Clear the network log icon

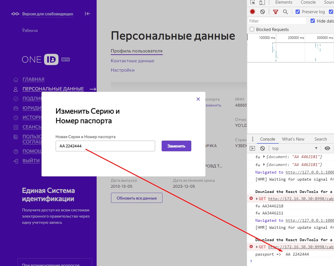pos(263,12)
